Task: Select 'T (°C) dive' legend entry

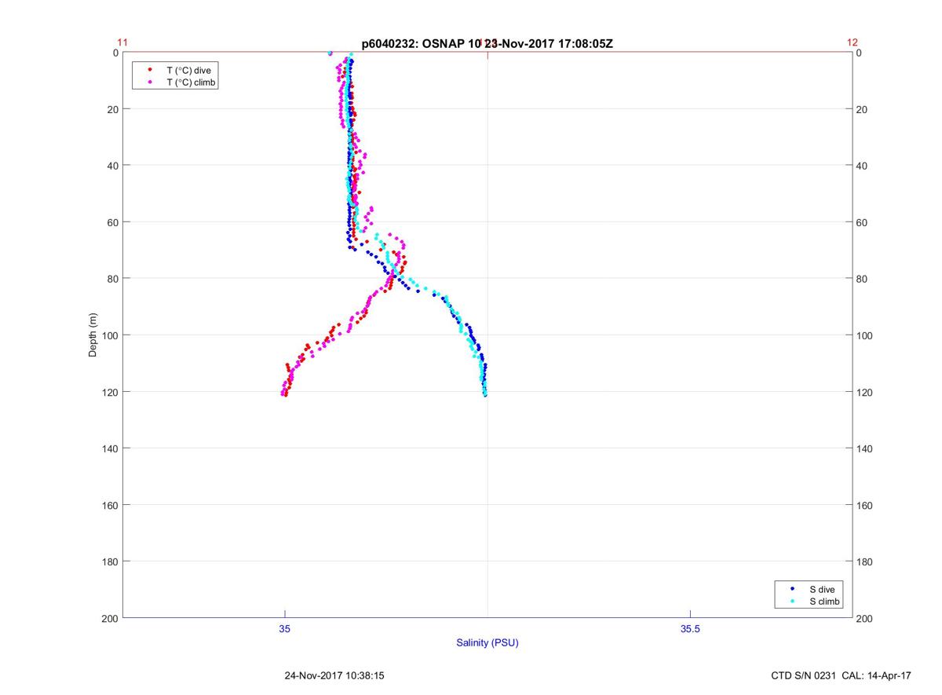Action: (x=188, y=70)
